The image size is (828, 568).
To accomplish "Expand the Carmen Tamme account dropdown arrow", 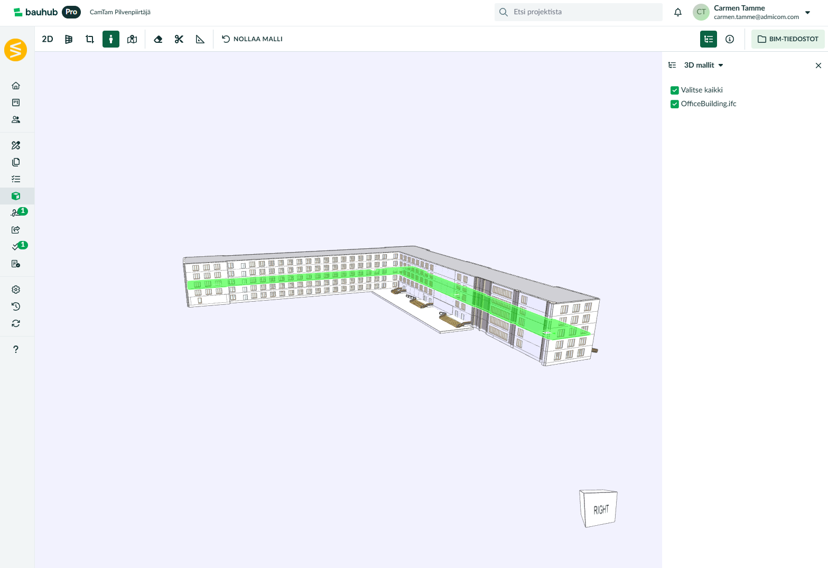I will 807,12.
